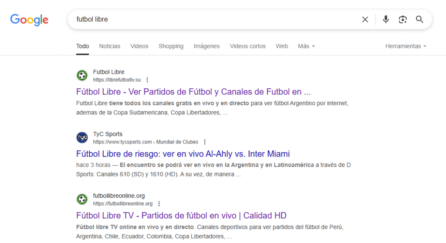Viewport: 446px width, 243px height.
Task: Open more options for TyC Sports result
Action: 205,142
